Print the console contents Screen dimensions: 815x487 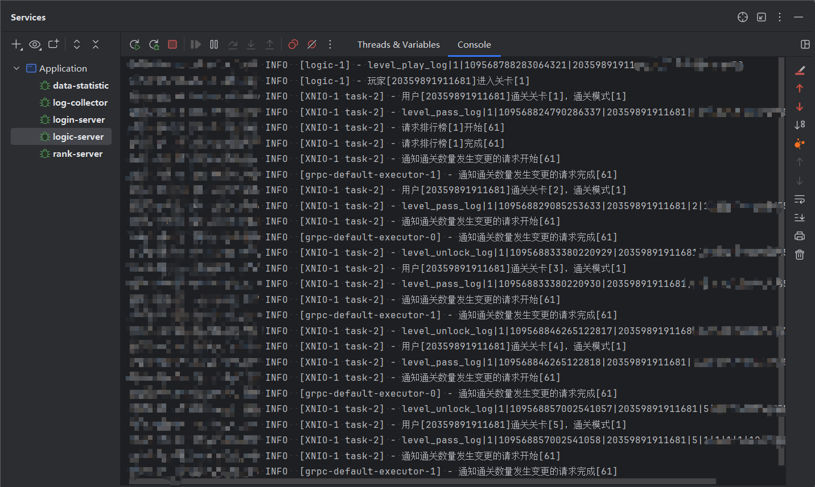pyautogui.click(x=800, y=235)
